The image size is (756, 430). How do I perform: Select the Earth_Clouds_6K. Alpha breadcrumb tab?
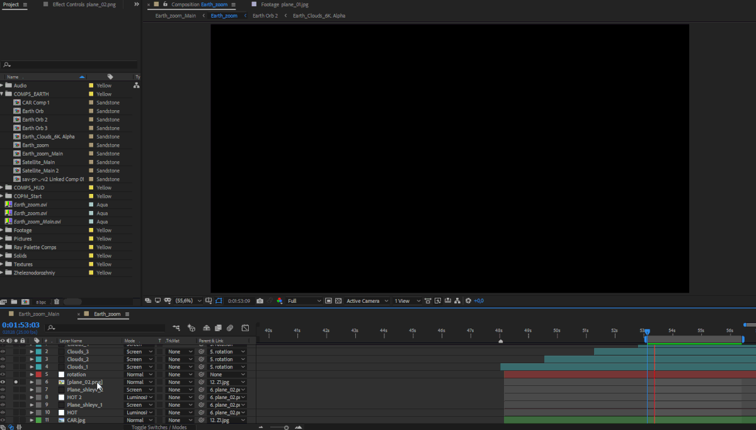319,15
